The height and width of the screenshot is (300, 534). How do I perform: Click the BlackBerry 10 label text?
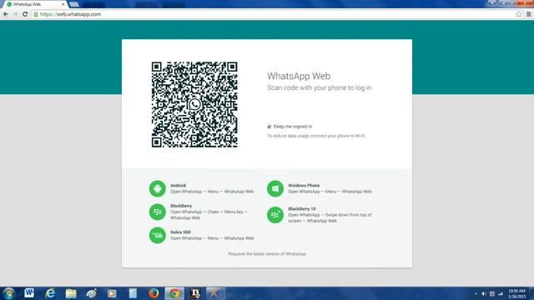tap(302, 209)
